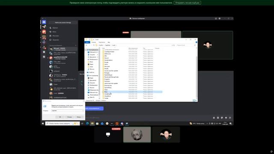Select the Google folder in Explorer
Viewport: 274px width, 154px height.
[x=107, y=62]
